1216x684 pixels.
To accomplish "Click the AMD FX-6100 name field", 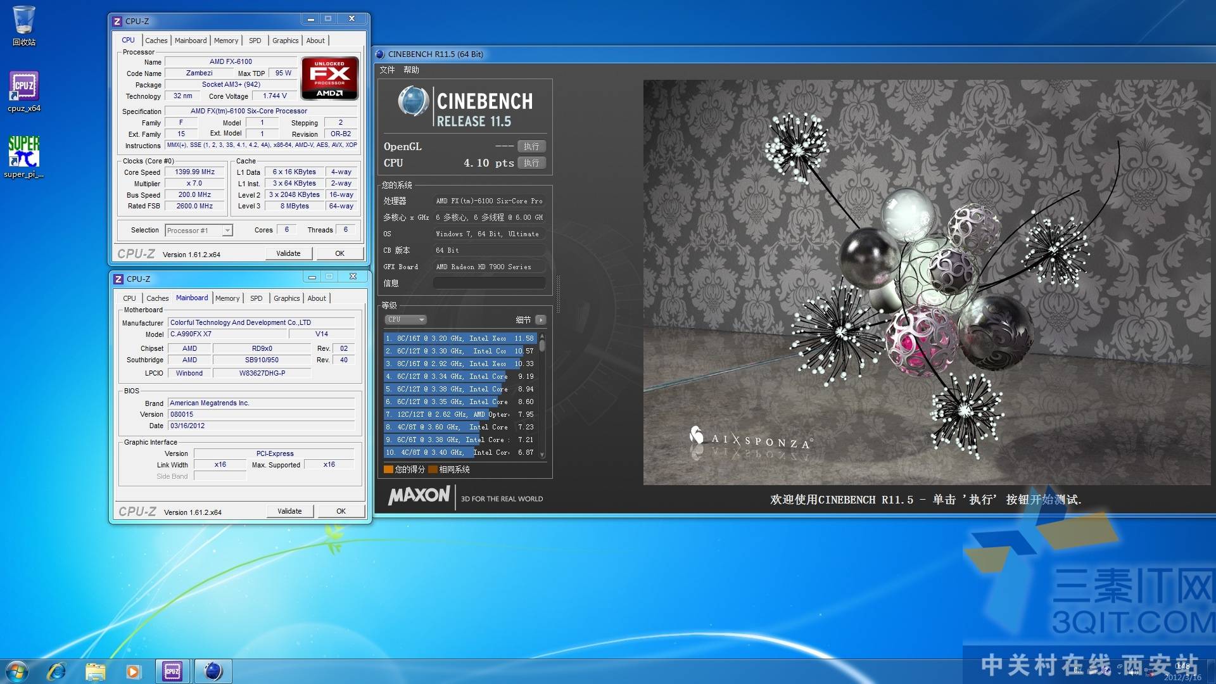I will click(231, 62).
